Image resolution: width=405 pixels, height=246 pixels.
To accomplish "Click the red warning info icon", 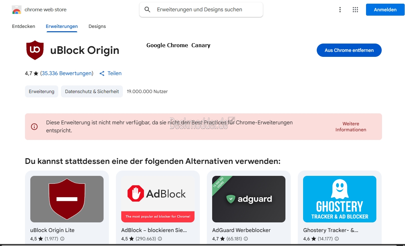I will tap(34, 127).
